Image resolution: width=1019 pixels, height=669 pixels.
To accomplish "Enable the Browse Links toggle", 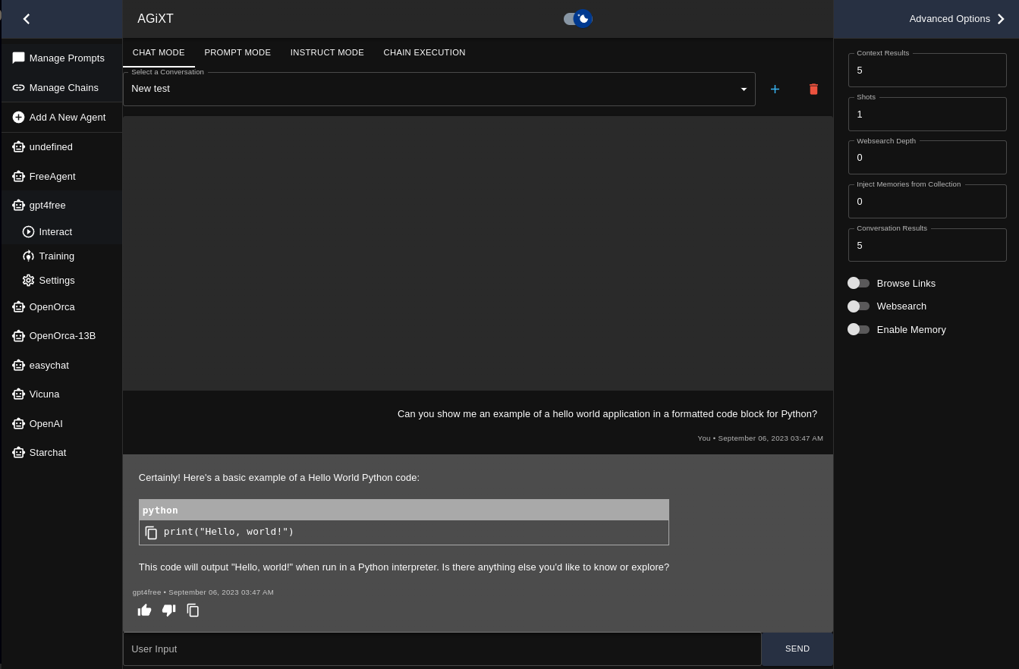I will pyautogui.click(x=858, y=283).
